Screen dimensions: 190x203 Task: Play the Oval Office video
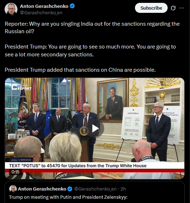pyautogui.click(x=96, y=128)
